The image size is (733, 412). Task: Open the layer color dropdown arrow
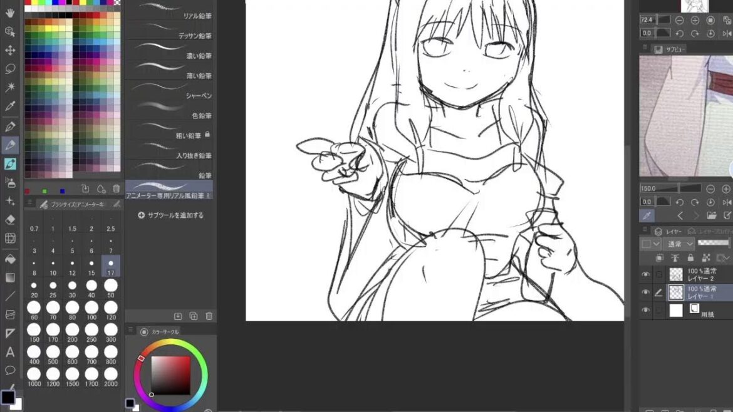tap(657, 244)
